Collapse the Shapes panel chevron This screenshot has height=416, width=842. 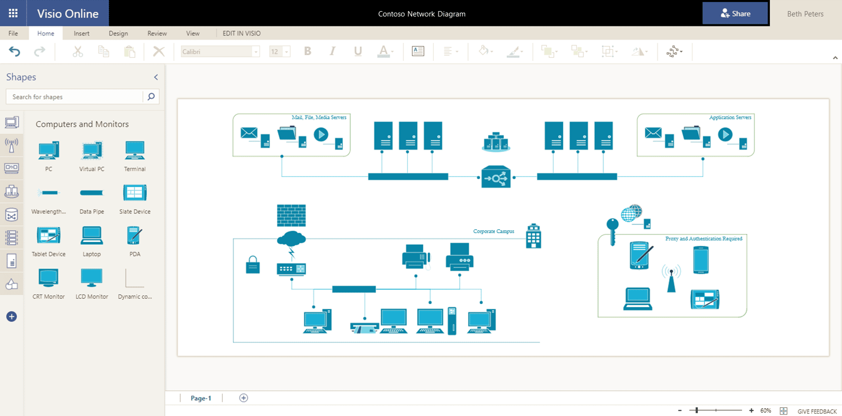point(156,77)
